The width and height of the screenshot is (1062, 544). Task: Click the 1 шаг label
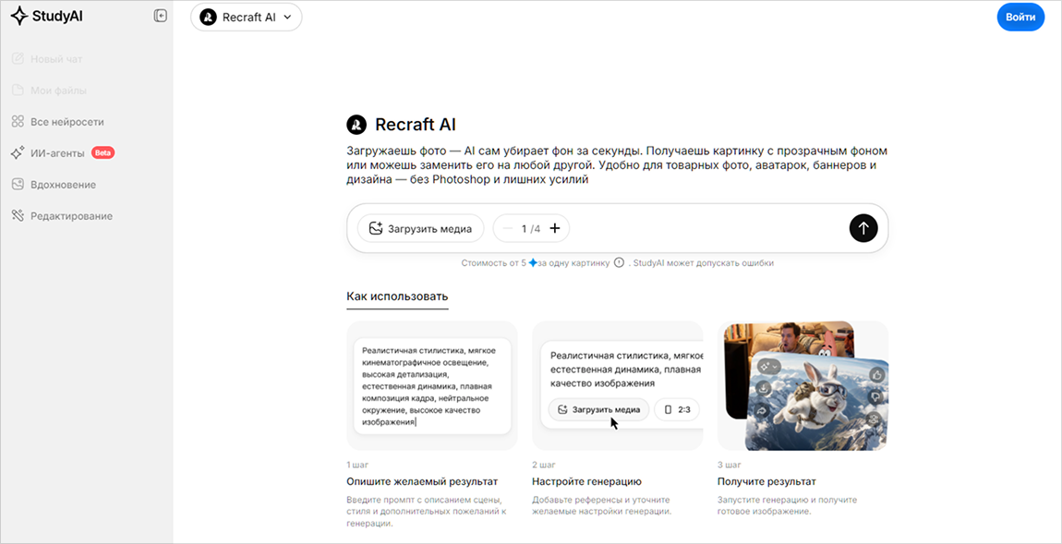pyautogui.click(x=356, y=465)
